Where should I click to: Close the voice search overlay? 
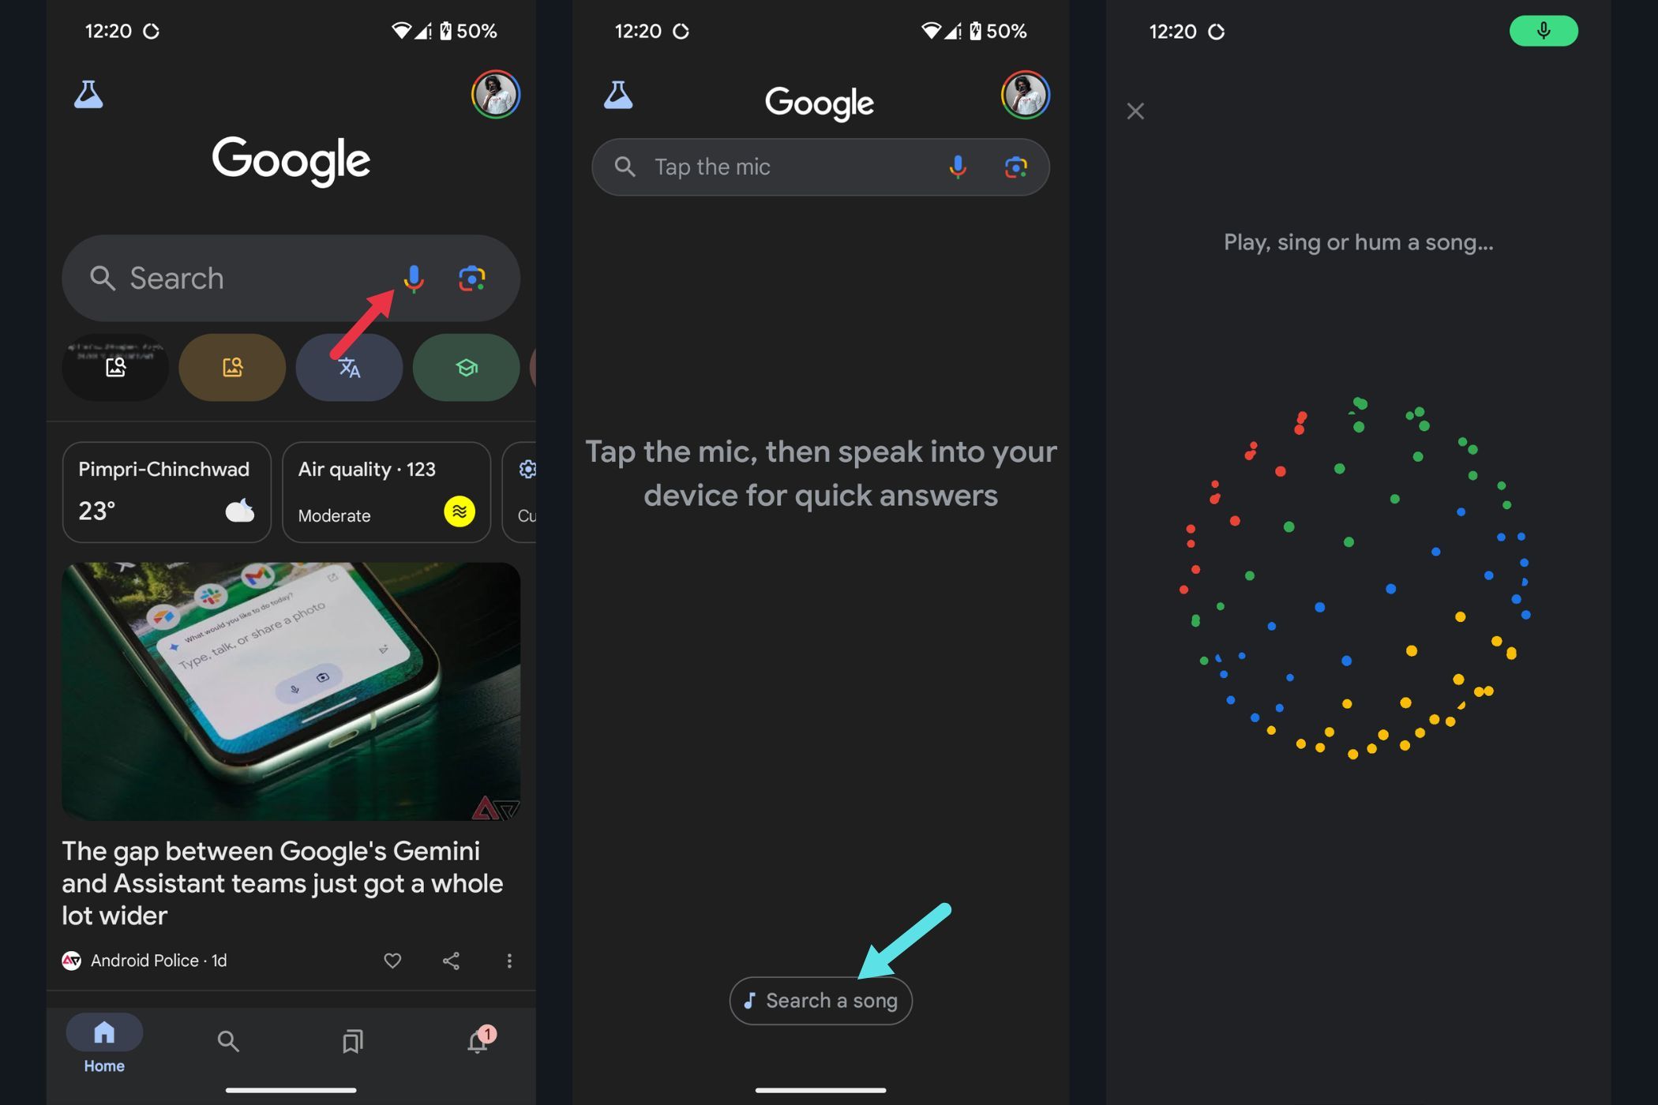pyautogui.click(x=1135, y=111)
